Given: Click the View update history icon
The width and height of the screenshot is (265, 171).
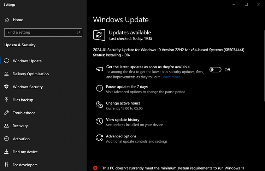Looking at the screenshot, I should tap(100, 122).
